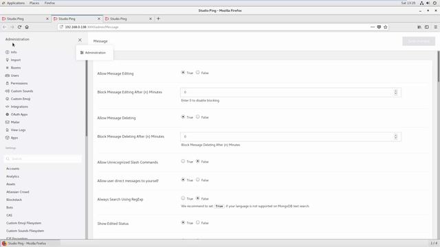Open page actions ellipsis menu

(x=373, y=27)
